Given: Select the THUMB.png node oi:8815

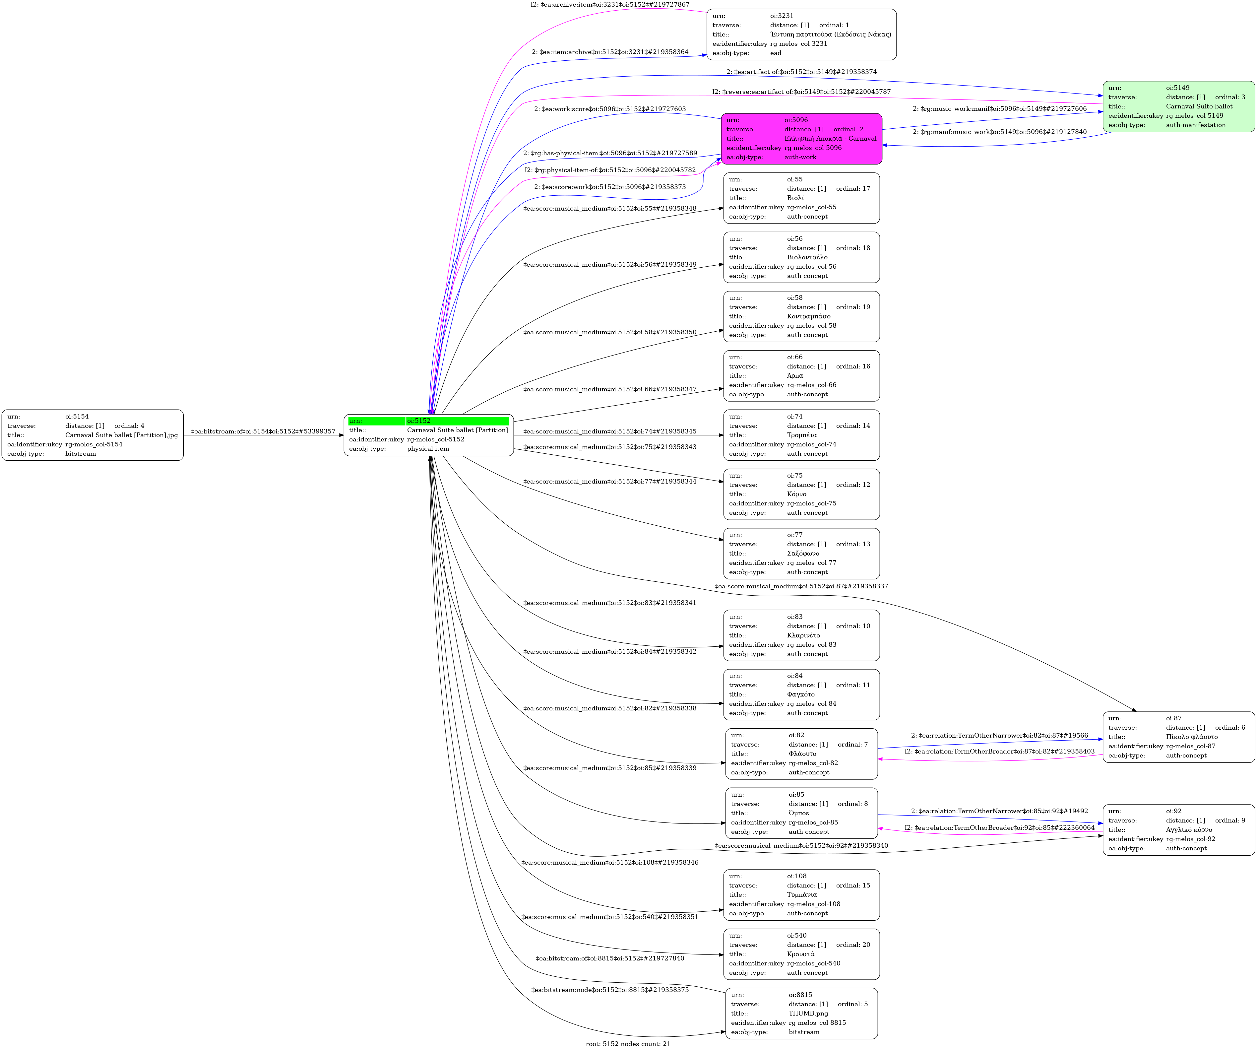Looking at the screenshot, I should (x=801, y=1013).
